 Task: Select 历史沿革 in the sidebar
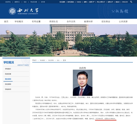click(8, 74)
